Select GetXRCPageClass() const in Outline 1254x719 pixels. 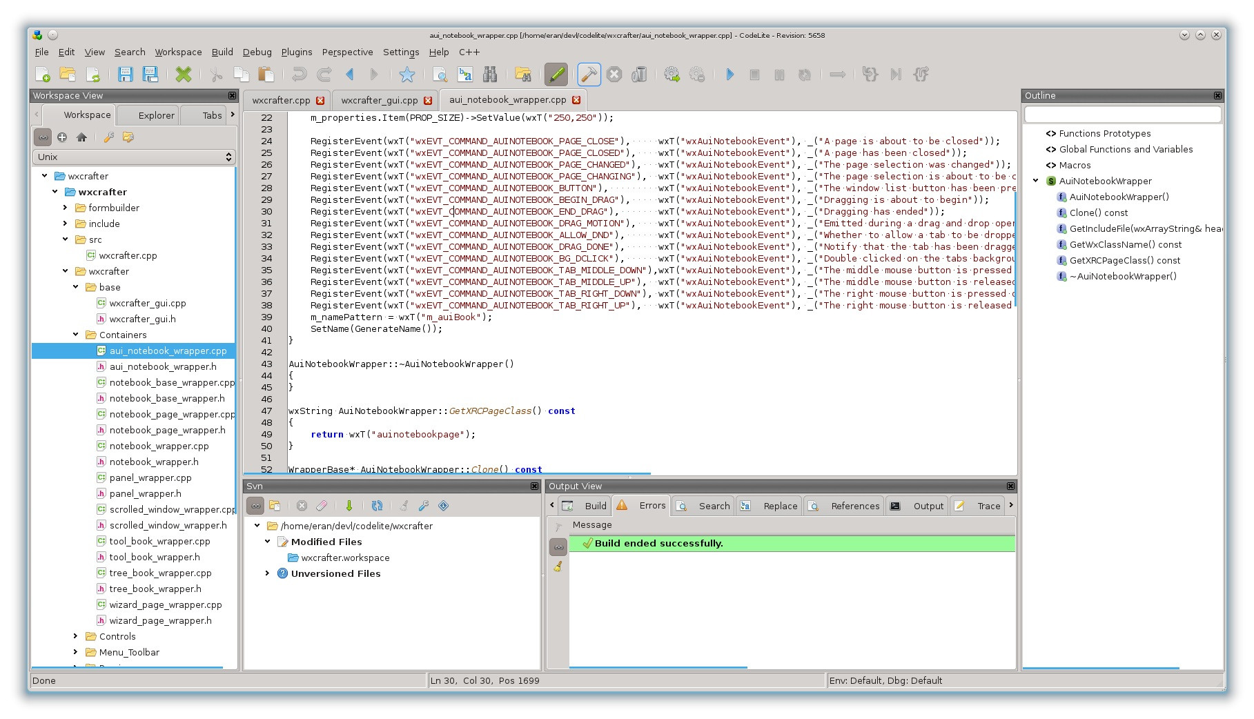click(x=1125, y=260)
